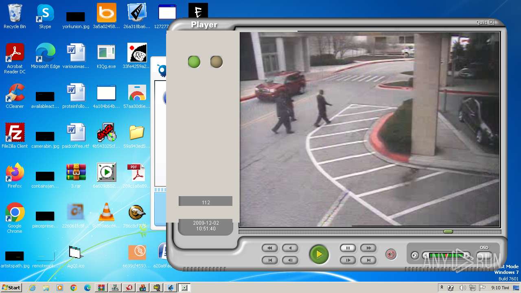Open Acrobat Reader DC shortcut

pos(15,59)
